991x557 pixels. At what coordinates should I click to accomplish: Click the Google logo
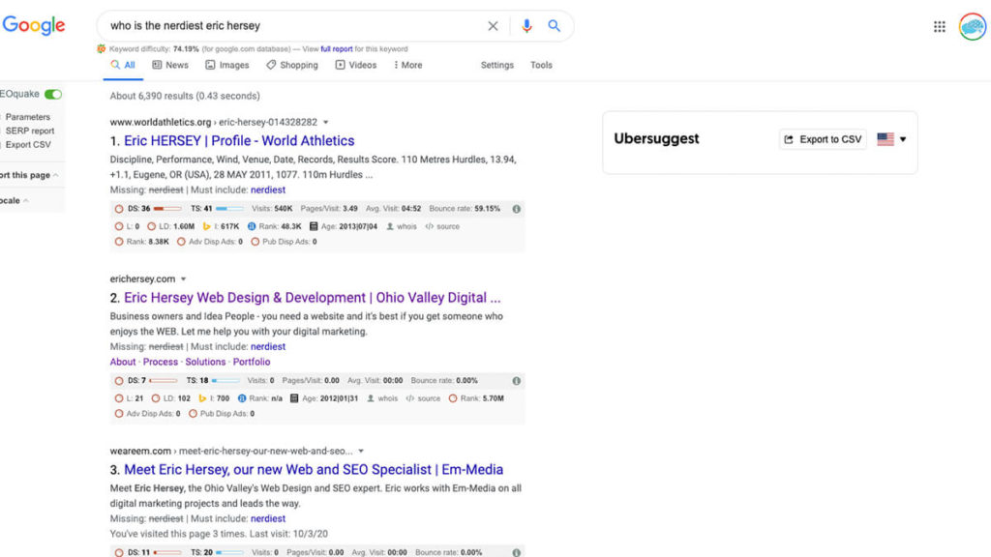coord(34,26)
